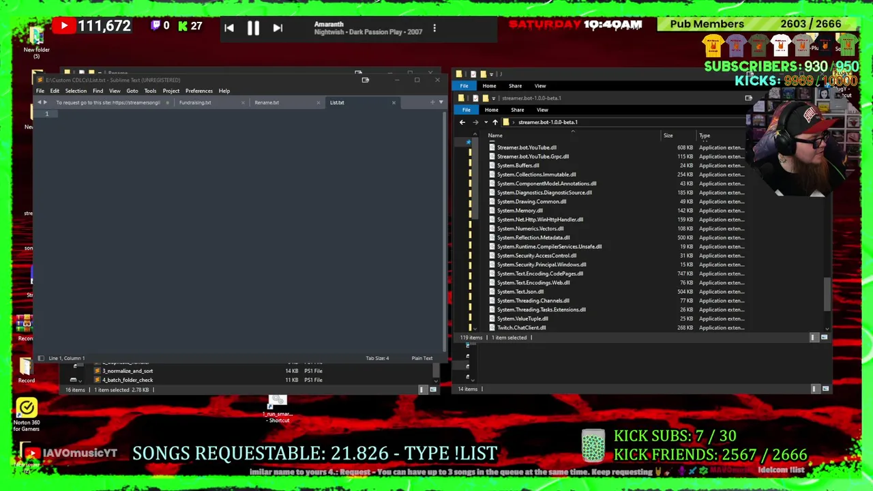The image size is (873, 491).
Task: Select System.Text.Json.dll file
Action: (x=520, y=292)
